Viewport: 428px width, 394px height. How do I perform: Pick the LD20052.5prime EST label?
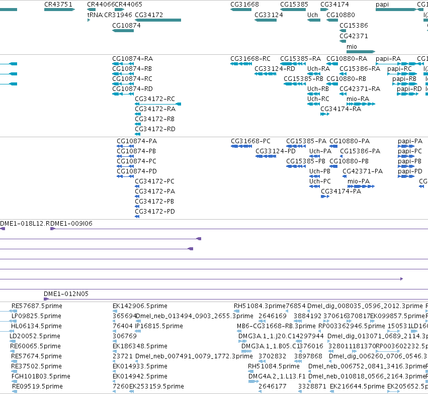point(35,336)
